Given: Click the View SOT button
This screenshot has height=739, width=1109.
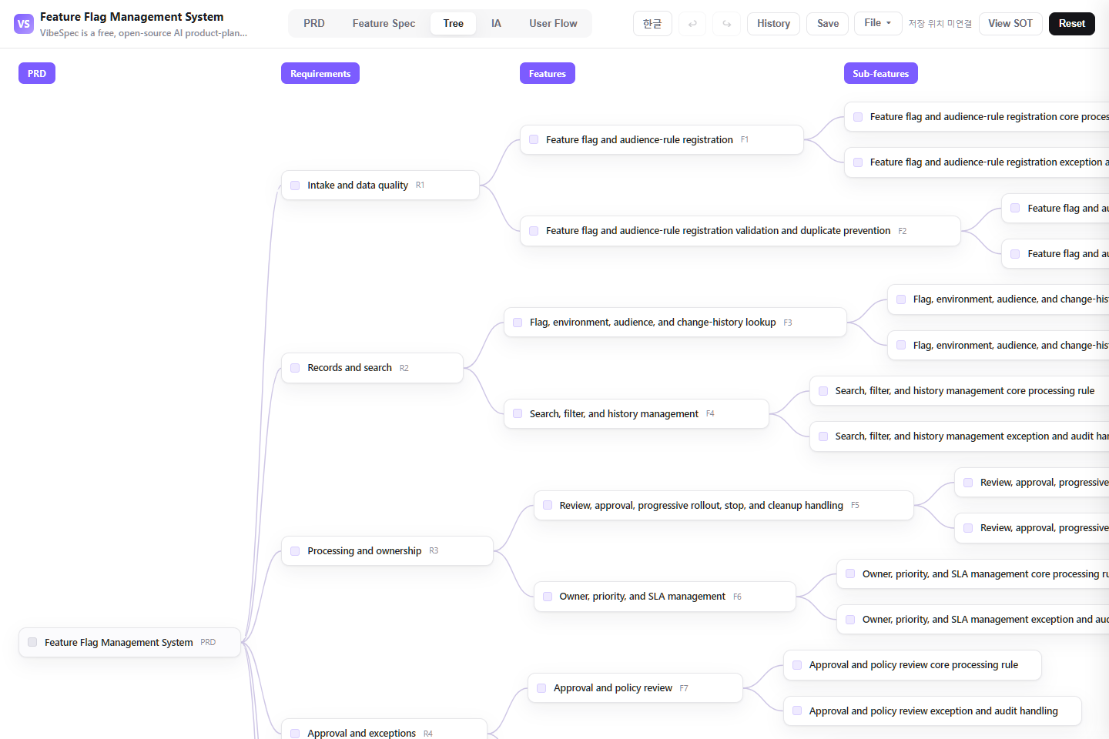Looking at the screenshot, I should 1010,24.
